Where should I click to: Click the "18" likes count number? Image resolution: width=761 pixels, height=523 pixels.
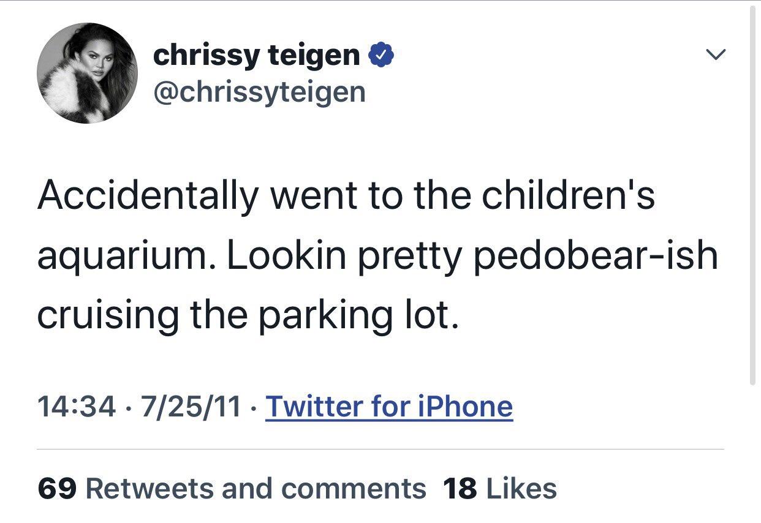[x=459, y=489]
